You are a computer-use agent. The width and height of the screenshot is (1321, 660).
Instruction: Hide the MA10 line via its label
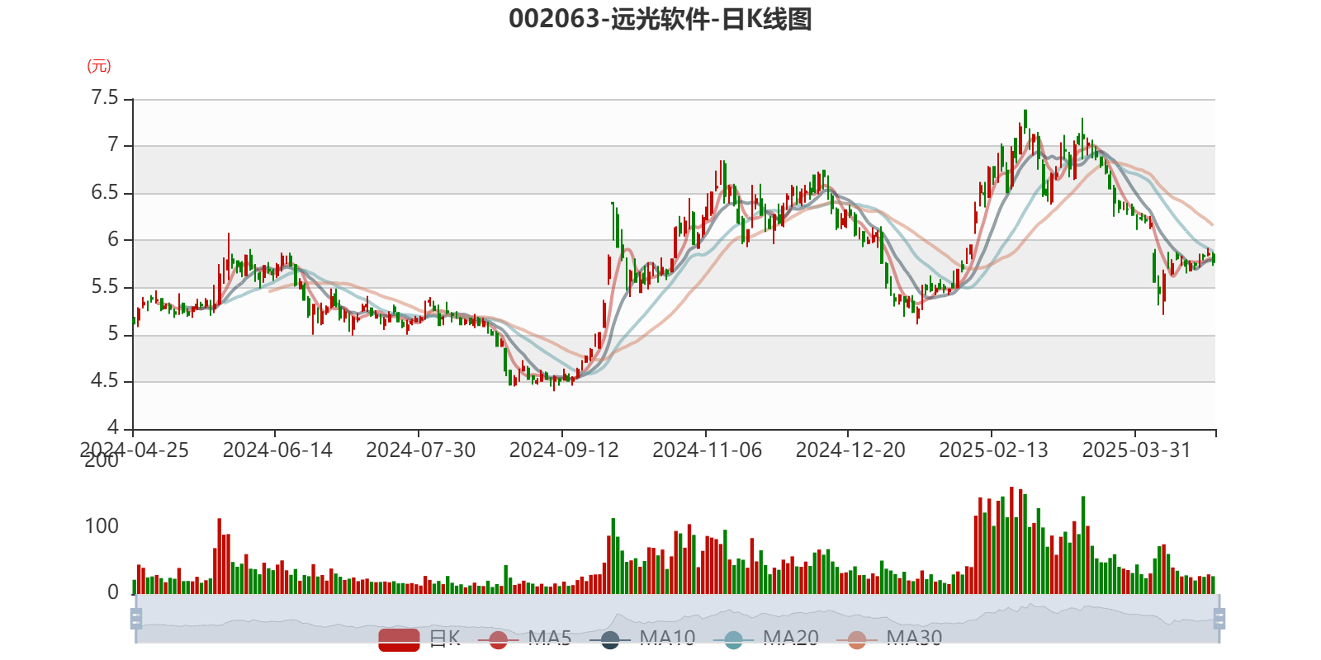tap(667, 638)
